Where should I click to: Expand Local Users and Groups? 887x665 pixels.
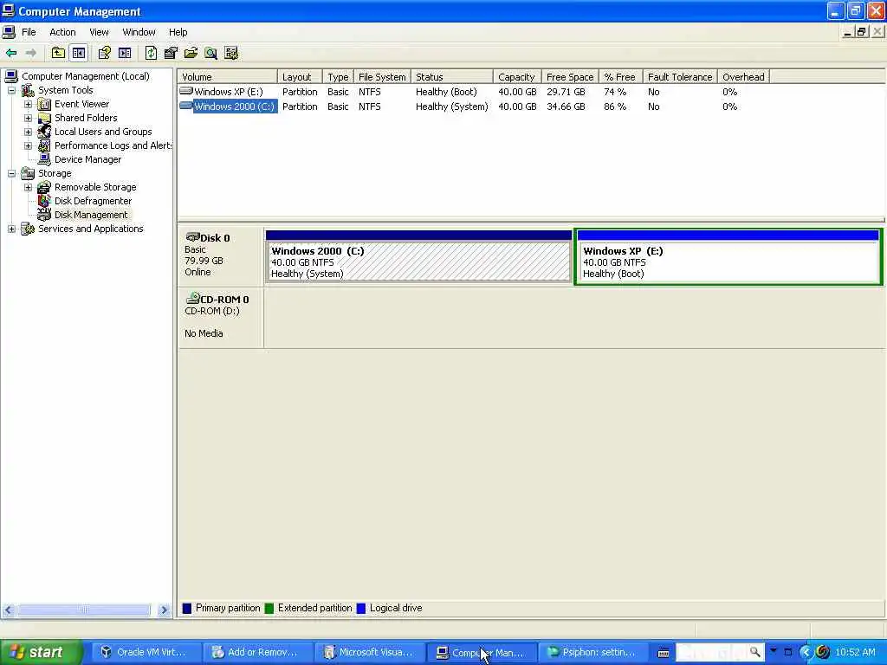pyautogui.click(x=28, y=132)
